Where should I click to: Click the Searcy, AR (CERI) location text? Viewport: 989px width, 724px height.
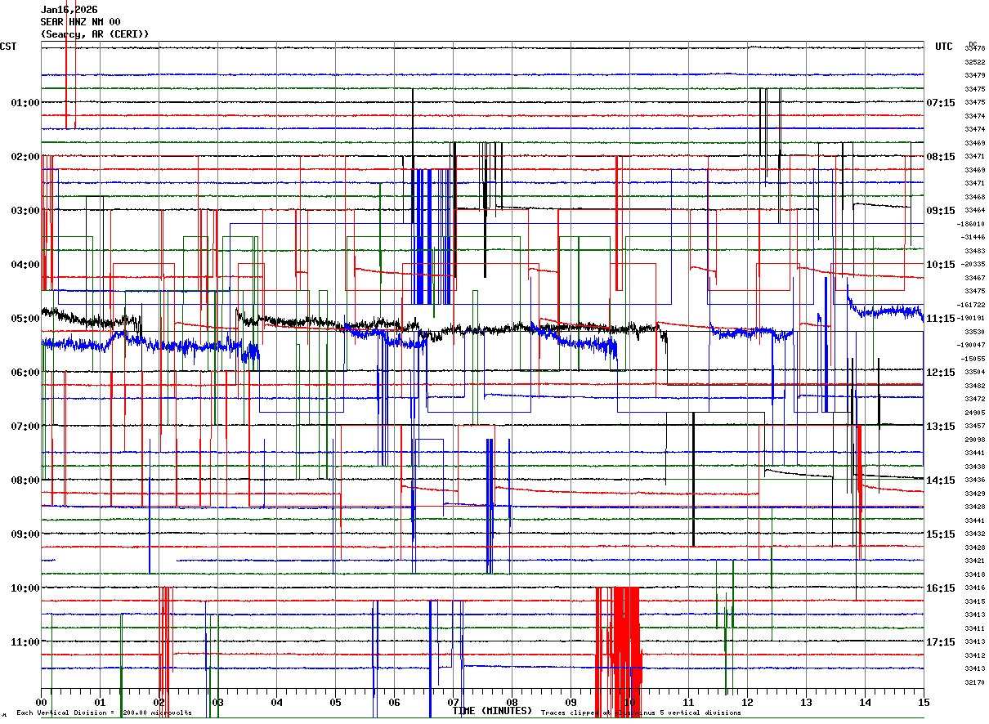pos(95,34)
